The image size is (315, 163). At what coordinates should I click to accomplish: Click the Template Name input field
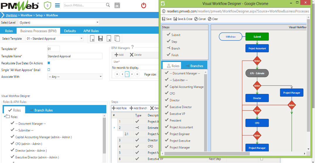click(74, 56)
